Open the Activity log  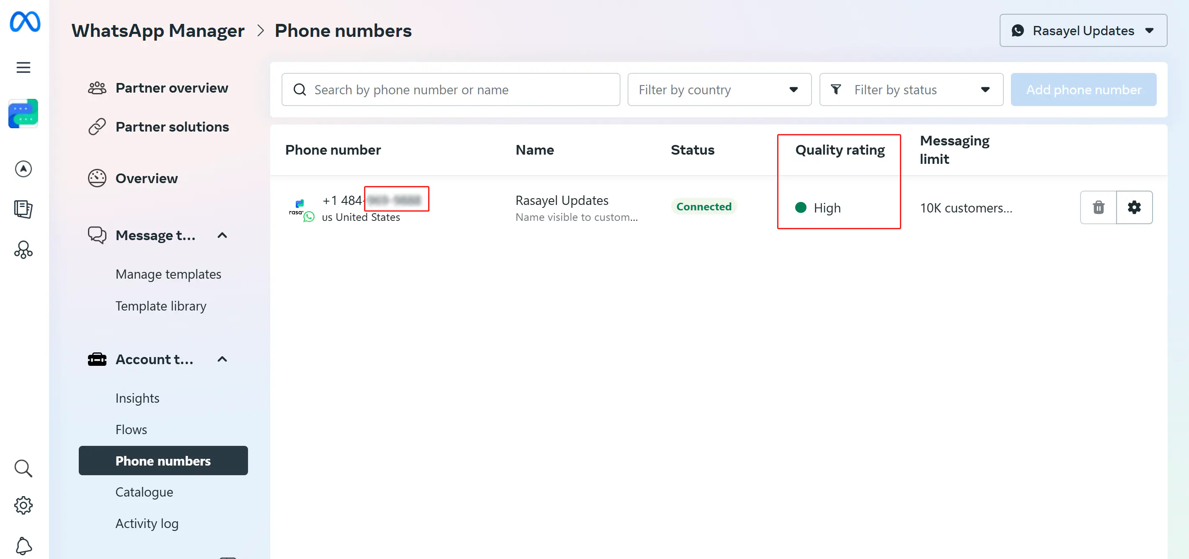[x=147, y=523]
